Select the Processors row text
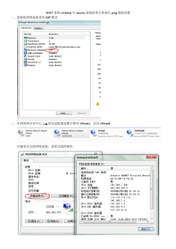 click(x=33, y=41)
